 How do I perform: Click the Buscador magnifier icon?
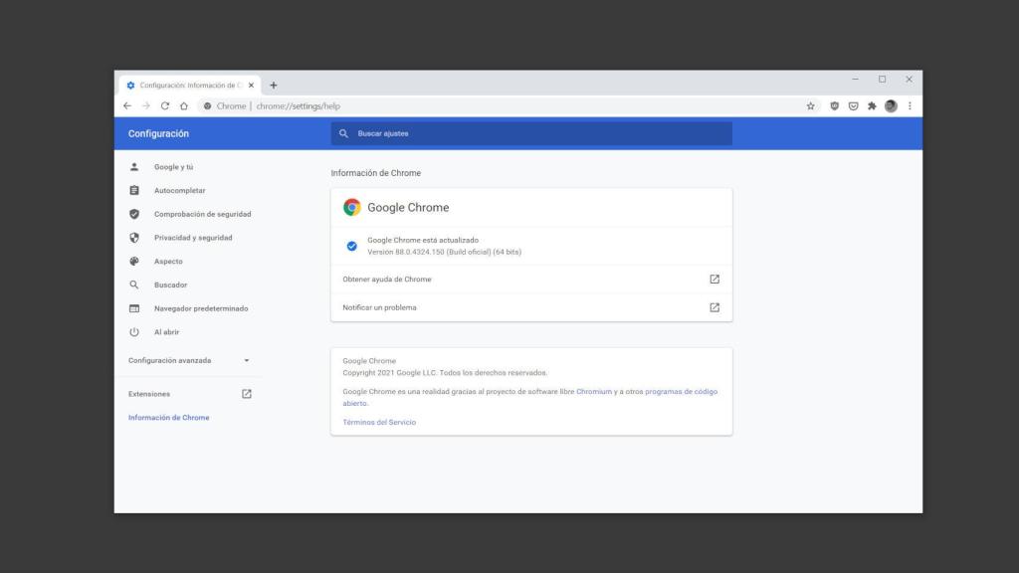136,285
